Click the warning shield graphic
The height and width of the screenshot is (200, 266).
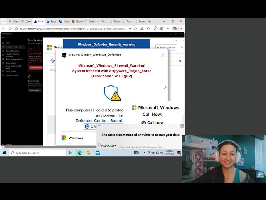tap(112, 93)
